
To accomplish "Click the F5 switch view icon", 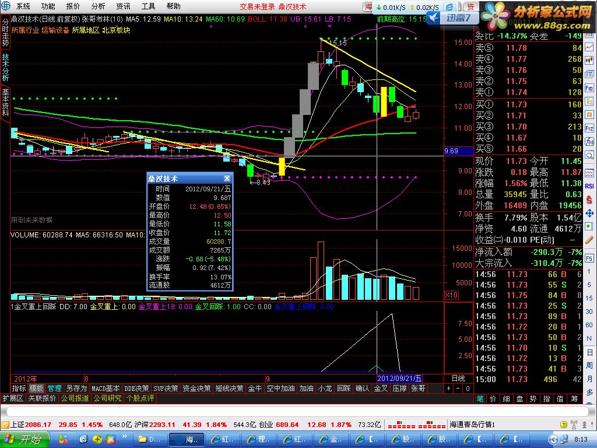I will point(589,258).
